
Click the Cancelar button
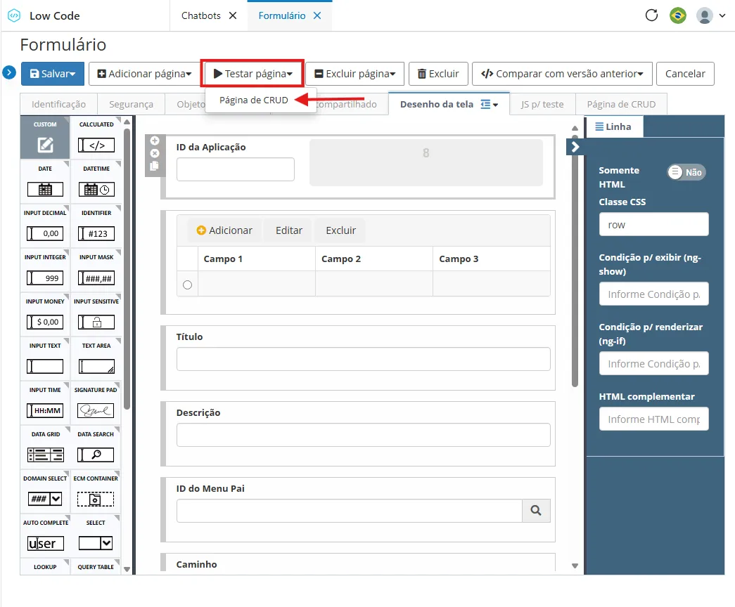click(x=685, y=74)
